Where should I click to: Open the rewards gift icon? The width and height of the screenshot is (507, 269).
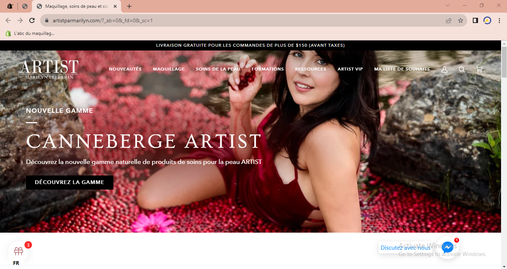coord(19,251)
